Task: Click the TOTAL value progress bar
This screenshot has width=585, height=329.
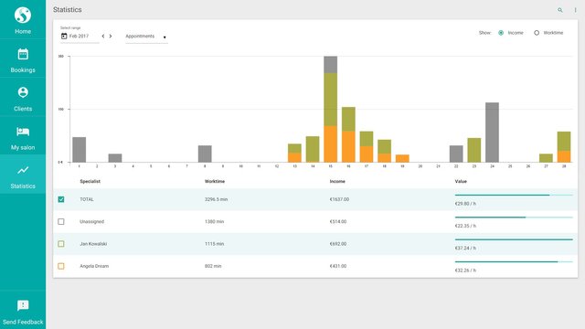Action: 514,195
